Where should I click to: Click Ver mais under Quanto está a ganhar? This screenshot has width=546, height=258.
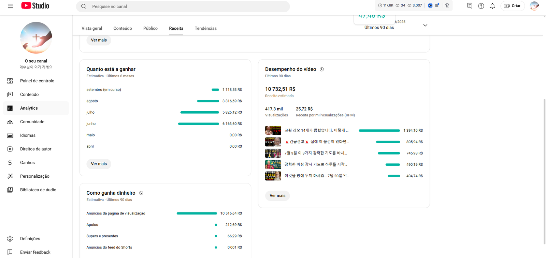[x=99, y=164]
